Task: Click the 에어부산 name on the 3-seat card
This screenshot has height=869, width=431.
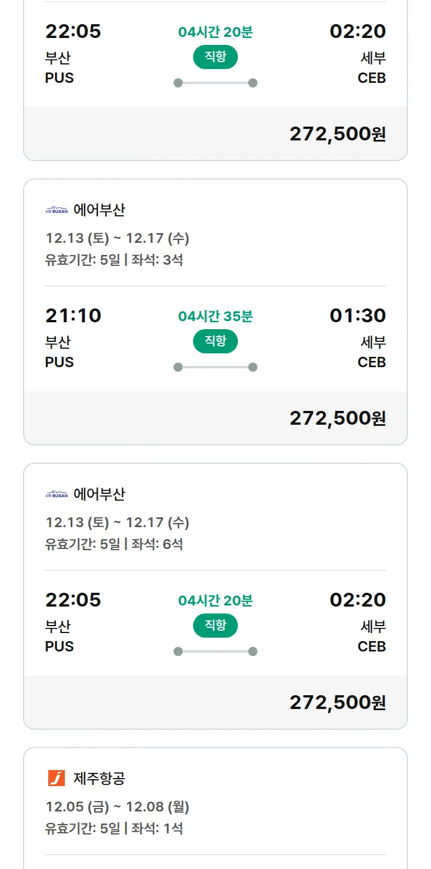Action: pos(99,210)
